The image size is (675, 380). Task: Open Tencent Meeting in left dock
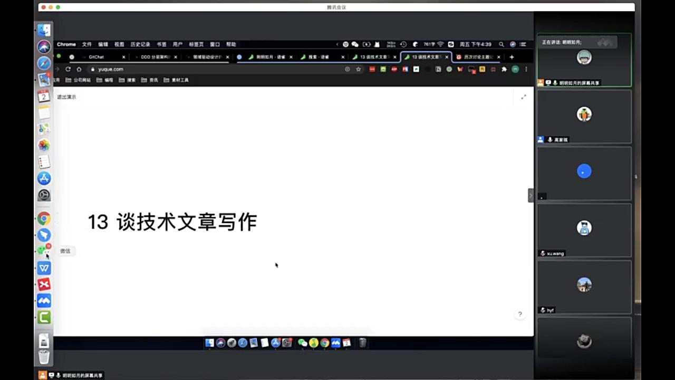point(44,301)
